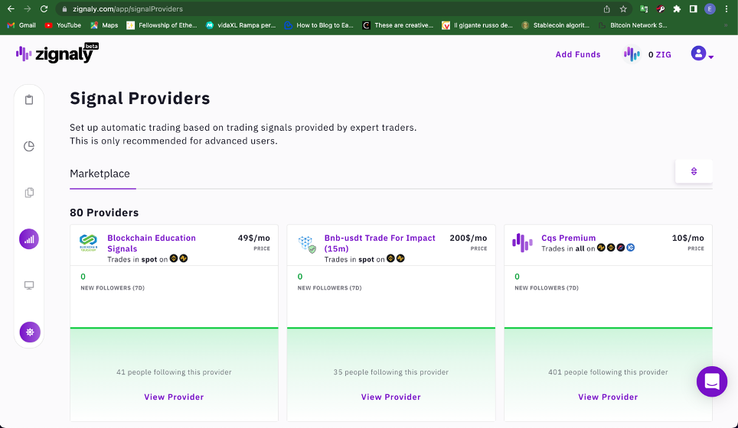
Task: Click the address bar URL
Action: point(128,9)
